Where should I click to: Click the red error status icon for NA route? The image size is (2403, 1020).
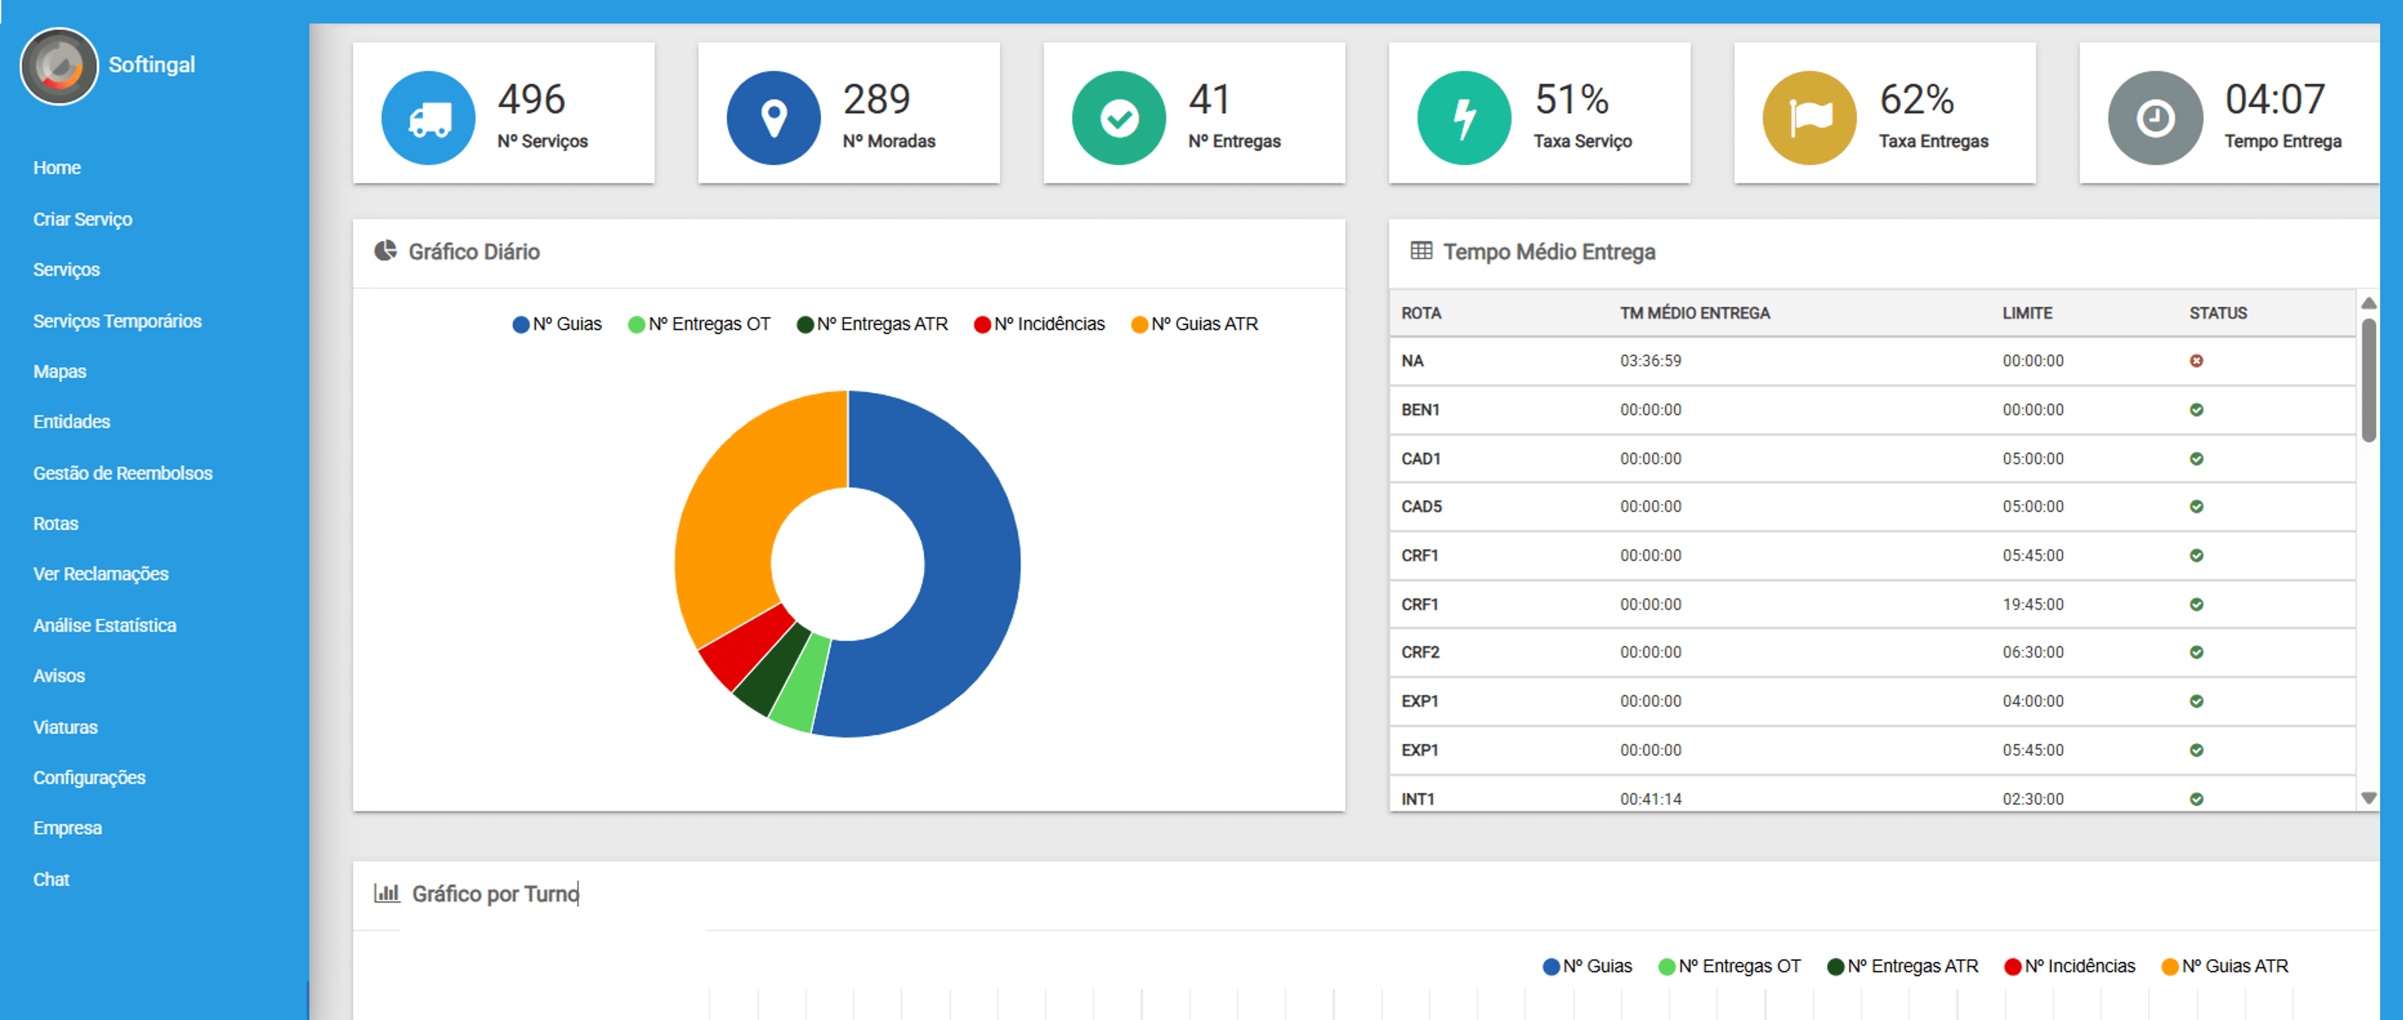point(2196,361)
